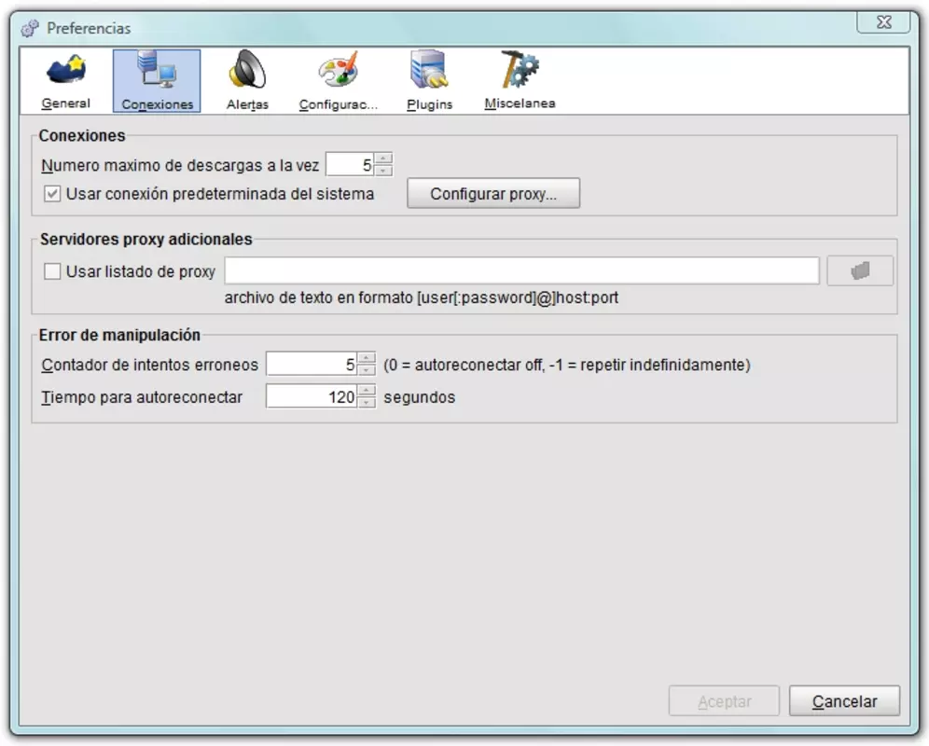Viewport: 929px width, 746px height.
Task: Open the Configurac... tab with palette icon
Action: (339, 81)
